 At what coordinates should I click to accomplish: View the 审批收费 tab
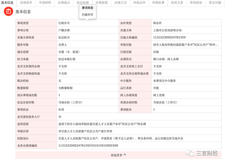point(158,3)
